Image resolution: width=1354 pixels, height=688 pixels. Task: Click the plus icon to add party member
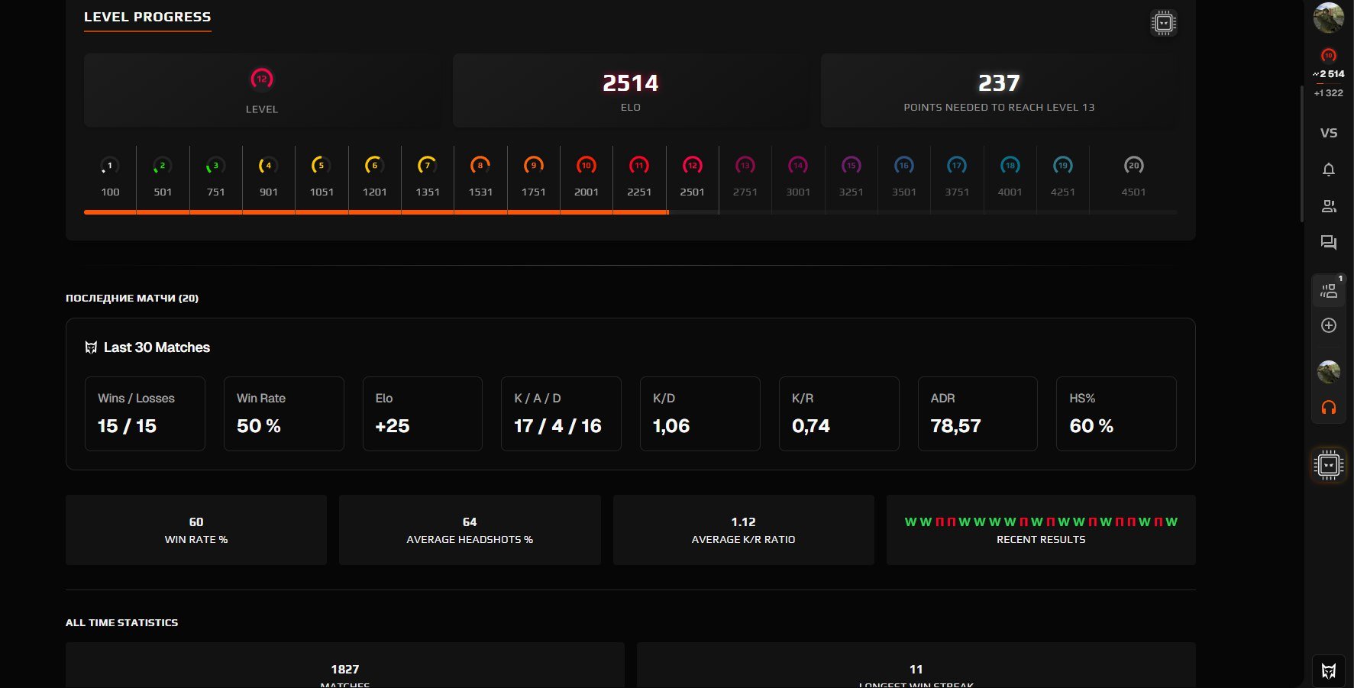[x=1329, y=325]
